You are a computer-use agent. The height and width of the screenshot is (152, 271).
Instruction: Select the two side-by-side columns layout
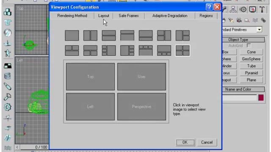tap(90, 35)
